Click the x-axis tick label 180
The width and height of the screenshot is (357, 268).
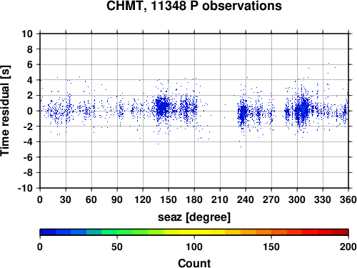pyautogui.click(x=194, y=199)
